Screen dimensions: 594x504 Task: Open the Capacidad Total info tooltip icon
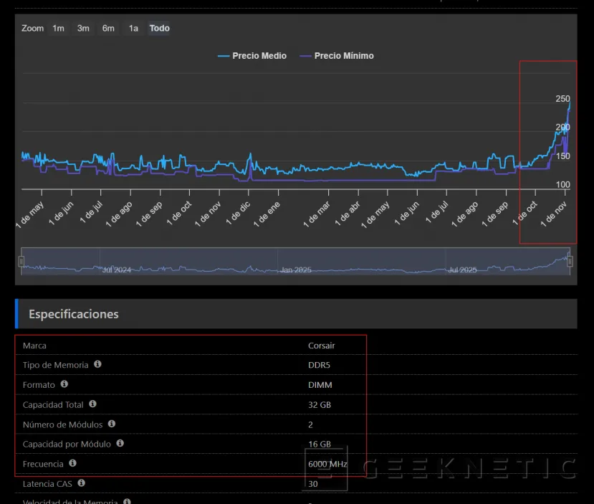pos(92,404)
